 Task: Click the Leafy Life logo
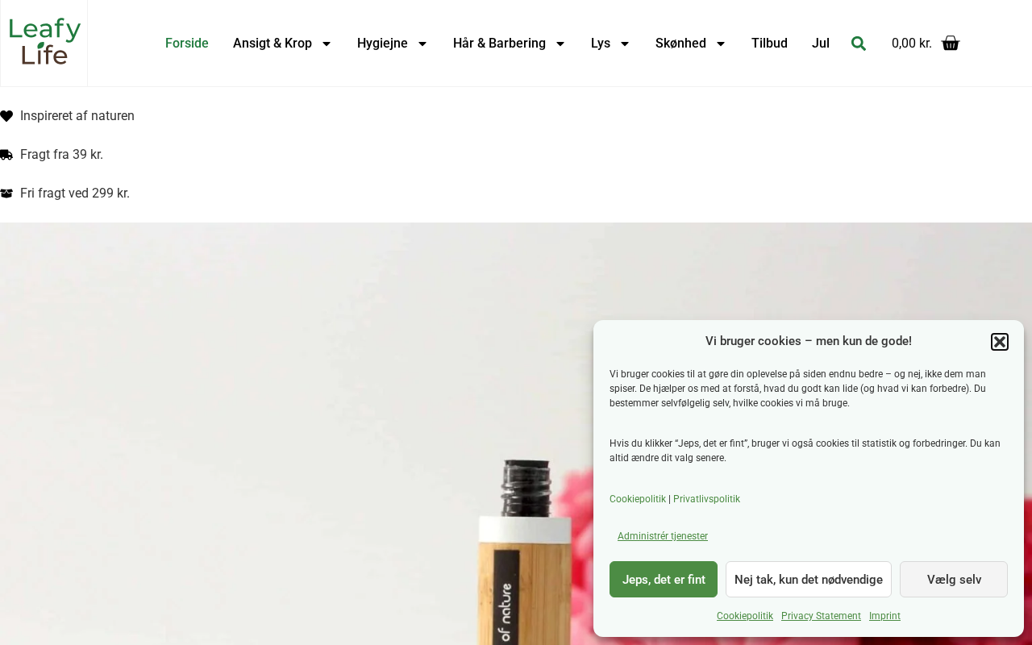pos(44,43)
